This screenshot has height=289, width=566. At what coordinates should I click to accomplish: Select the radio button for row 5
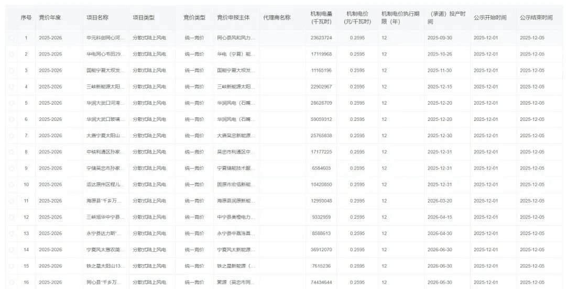[x=12, y=103]
